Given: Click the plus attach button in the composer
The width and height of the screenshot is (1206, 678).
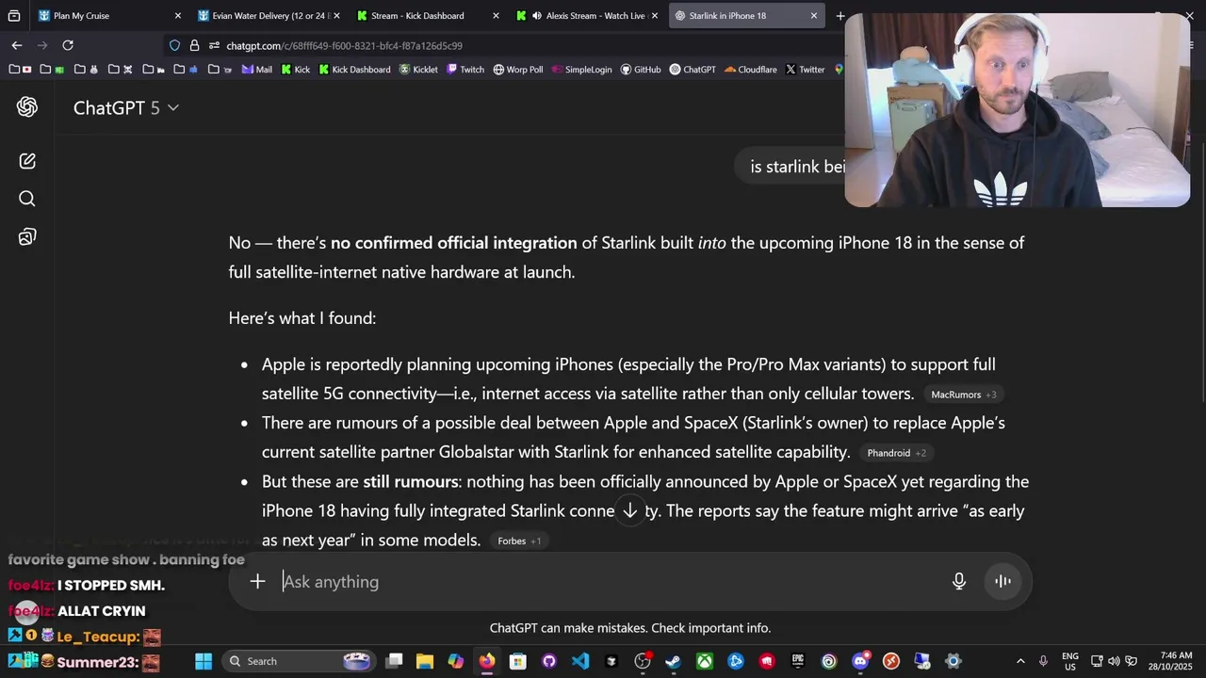Looking at the screenshot, I should coord(257,582).
